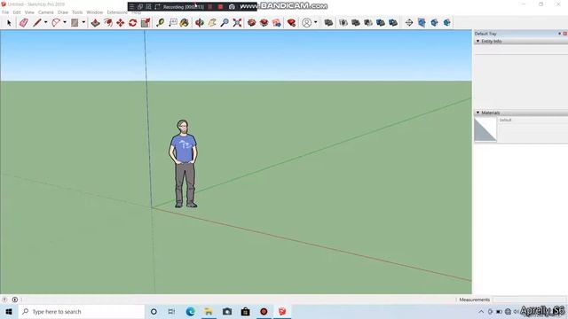This screenshot has height=319, width=568.
Task: Stop the Bandicam recording
Action: tap(220, 7)
